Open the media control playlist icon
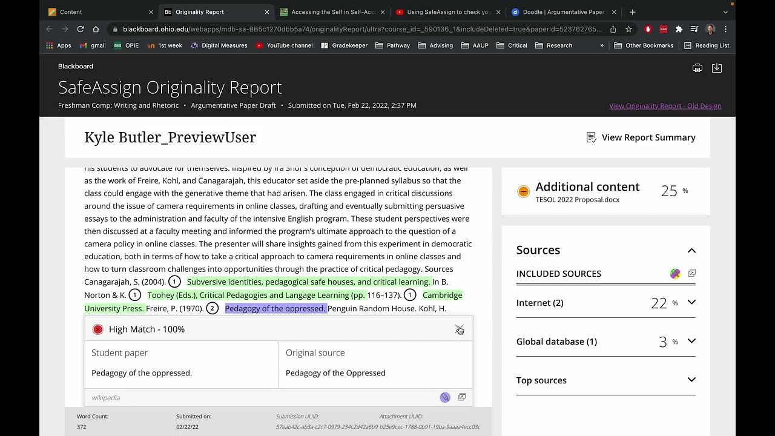This screenshot has height=436, width=775. click(694, 29)
